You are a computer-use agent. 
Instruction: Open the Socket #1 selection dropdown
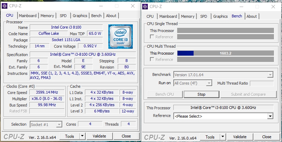click(x=59, y=125)
